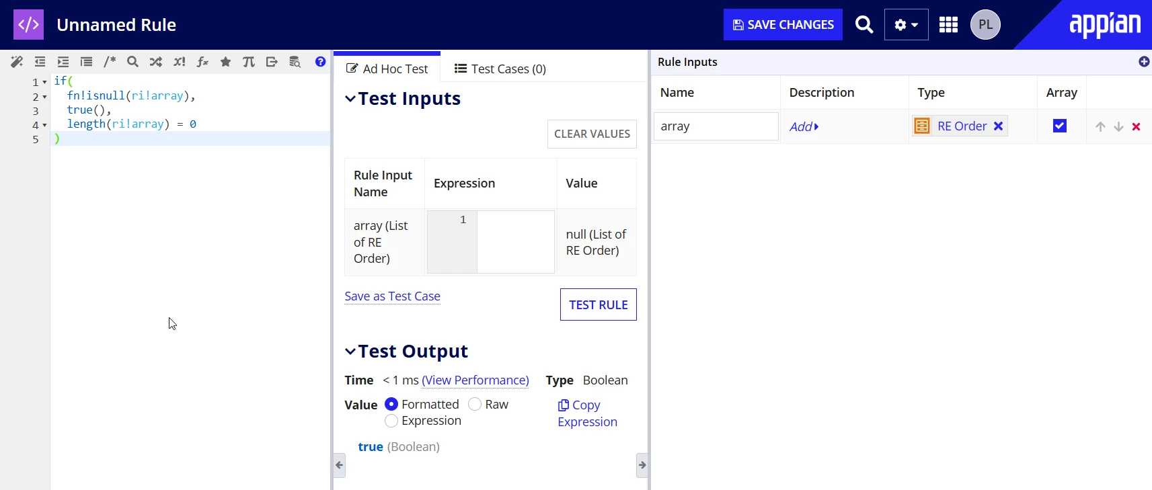1152x490 pixels.
Task: Collapse the Test Output section
Action: [x=350, y=352]
